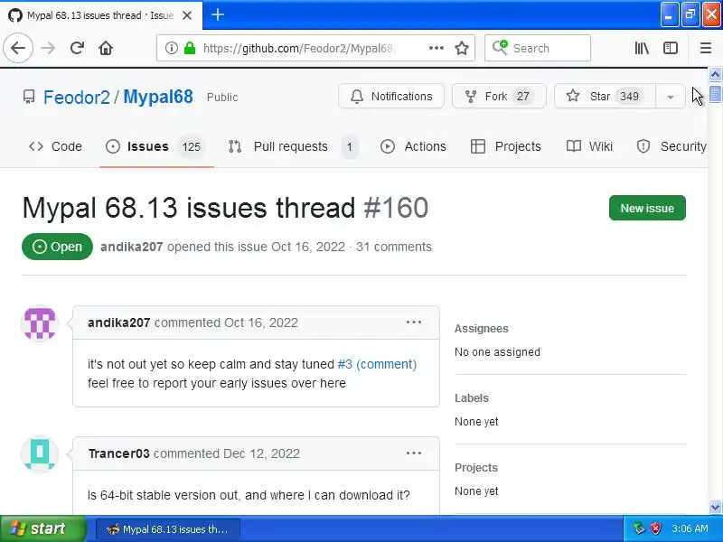This screenshot has width=723, height=542.
Task: Click the forward navigation arrow
Action: point(48,48)
